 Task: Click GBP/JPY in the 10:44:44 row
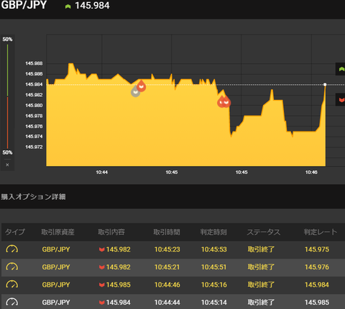click(x=56, y=303)
